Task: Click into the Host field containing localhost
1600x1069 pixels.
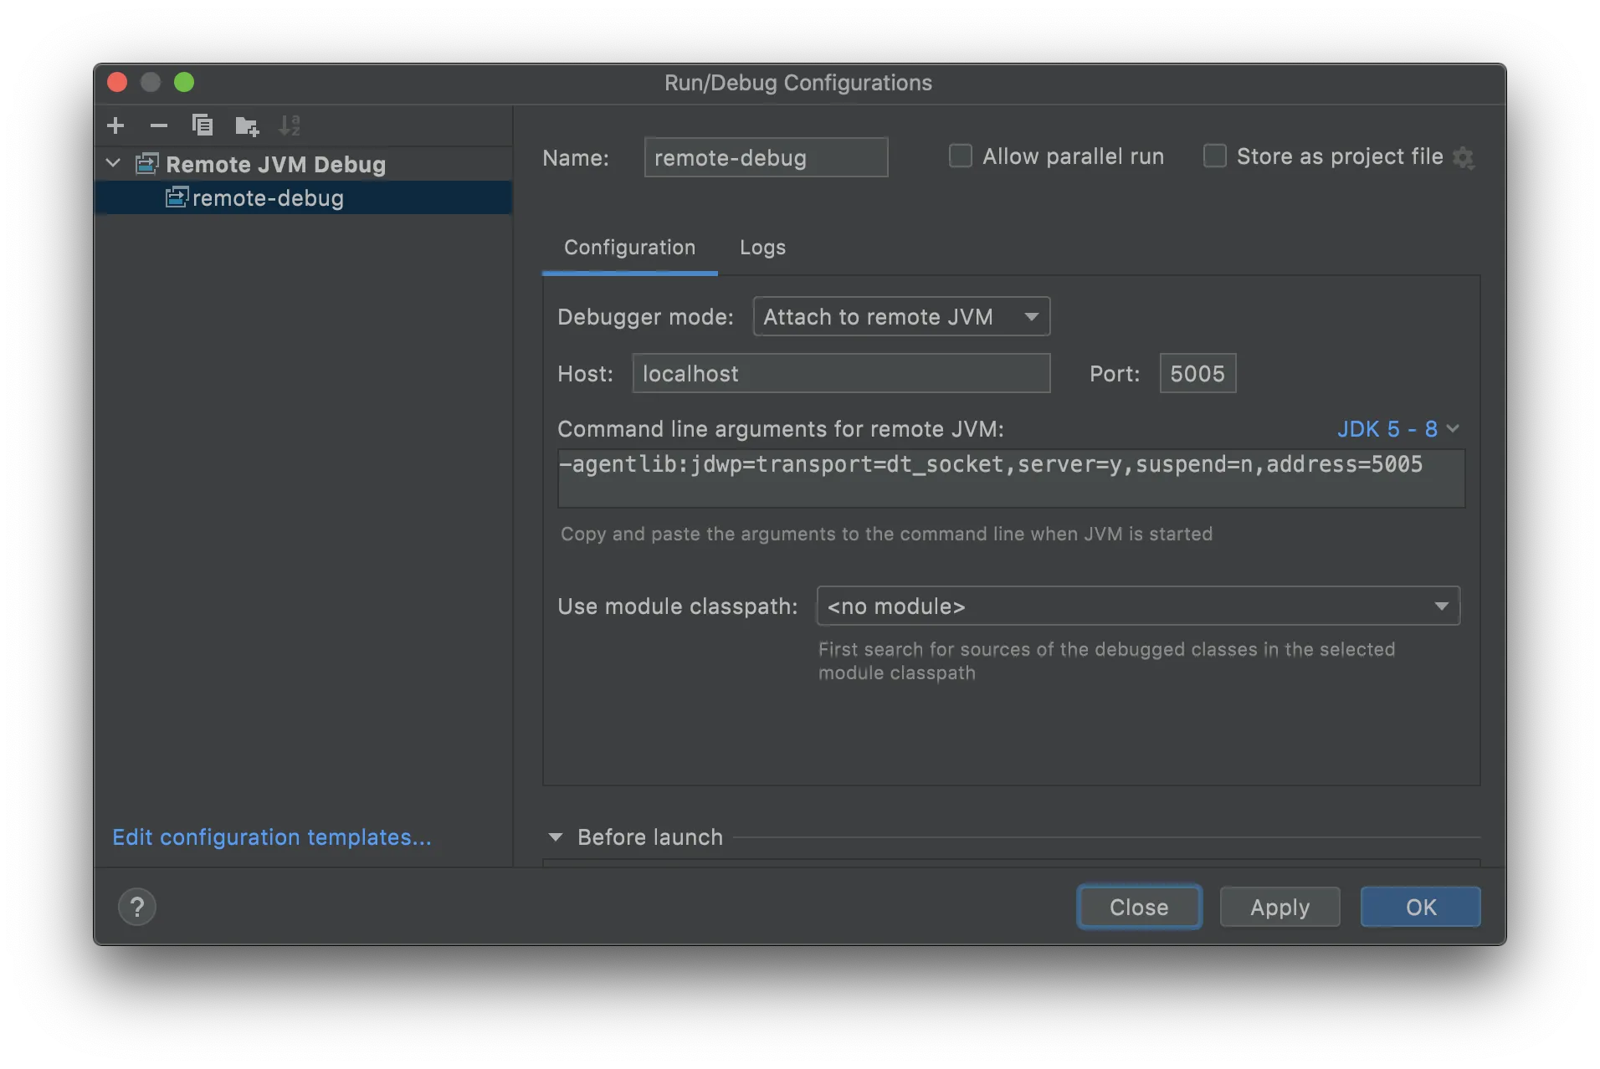Action: (x=840, y=374)
